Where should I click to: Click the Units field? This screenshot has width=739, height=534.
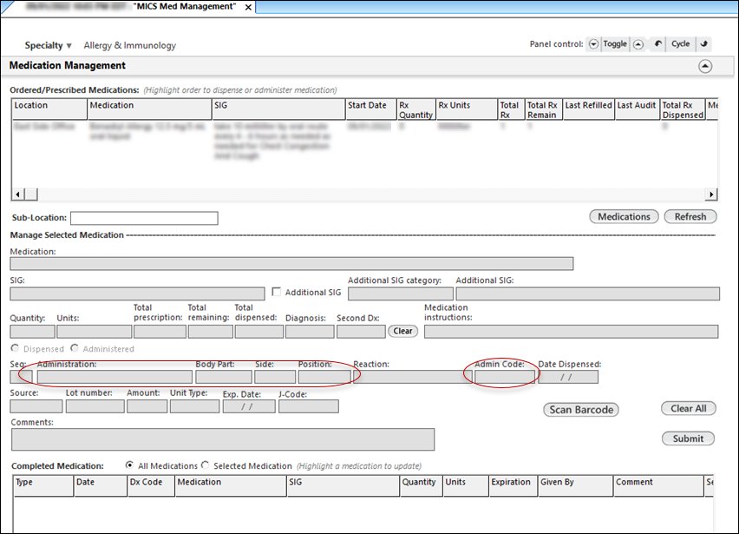click(x=95, y=332)
